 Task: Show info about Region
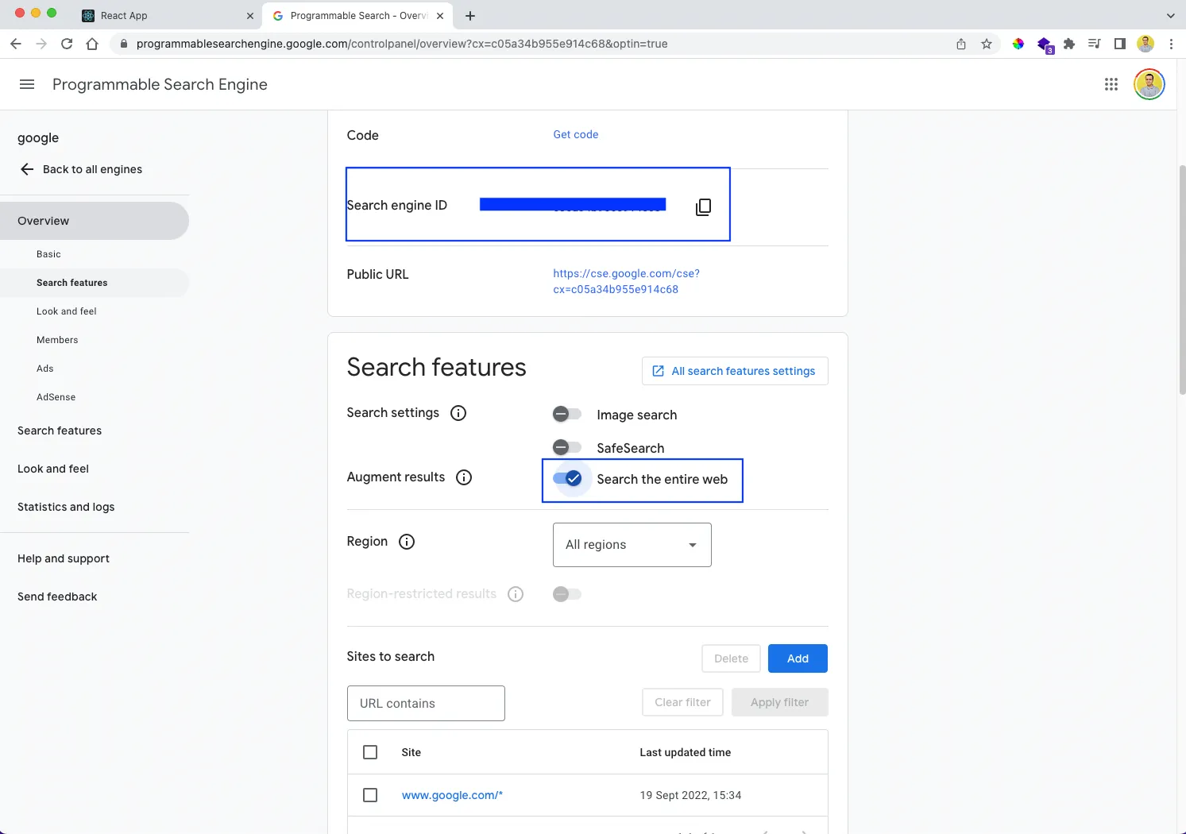pyautogui.click(x=407, y=542)
